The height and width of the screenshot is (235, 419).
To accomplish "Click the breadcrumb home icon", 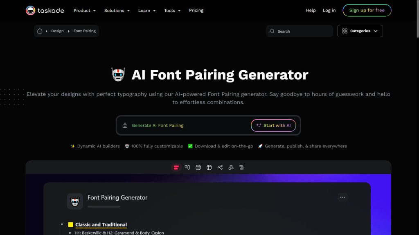I will (x=40, y=31).
